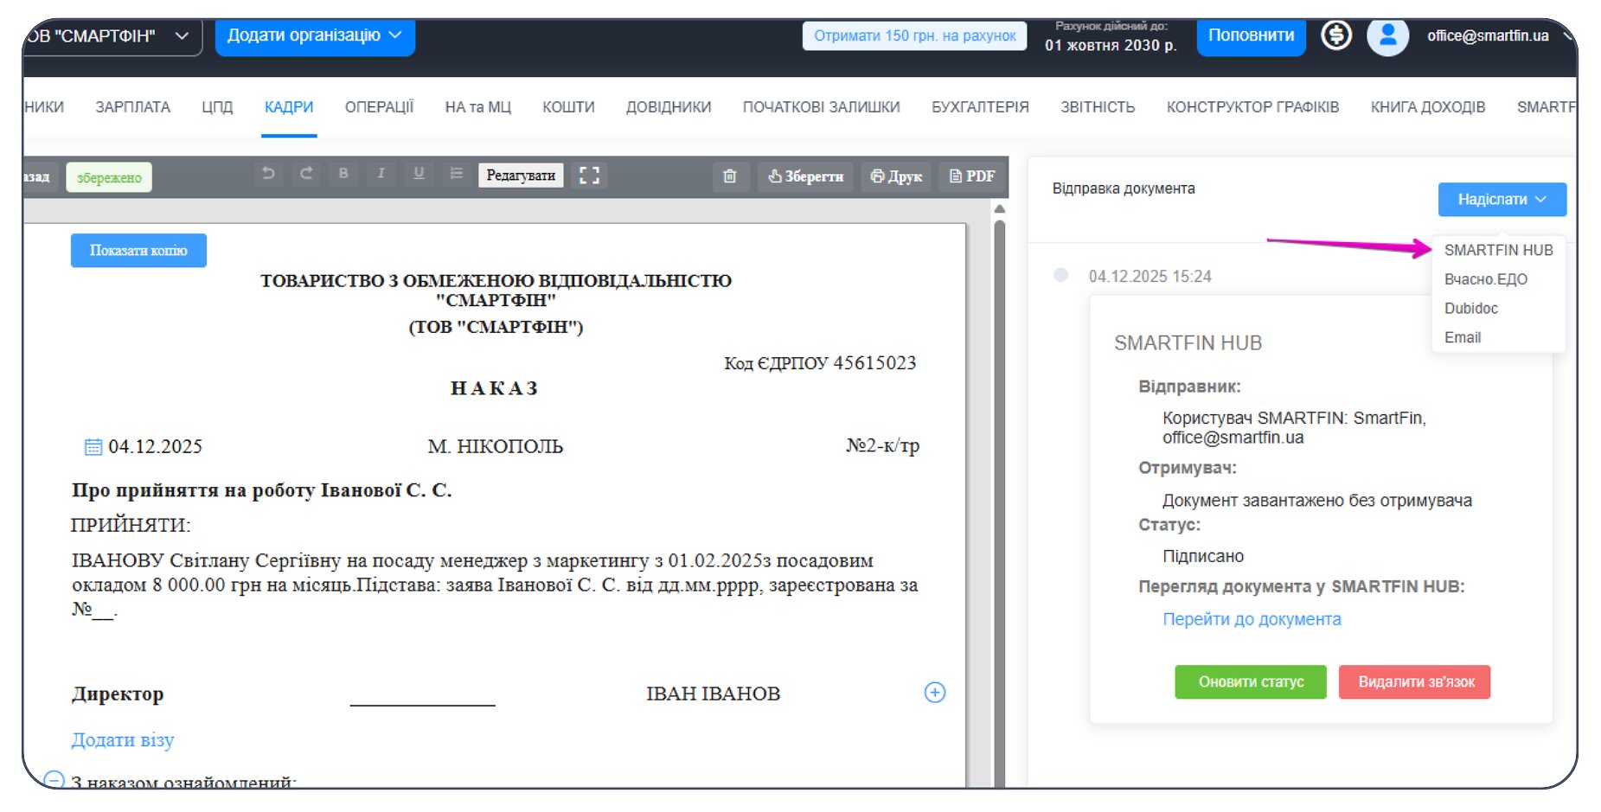Choose Вчасно.ЕДО in send menu
This screenshot has width=1601, height=812.
tap(1485, 279)
